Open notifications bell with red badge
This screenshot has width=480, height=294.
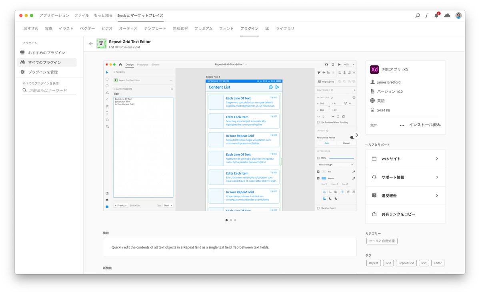(x=437, y=15)
